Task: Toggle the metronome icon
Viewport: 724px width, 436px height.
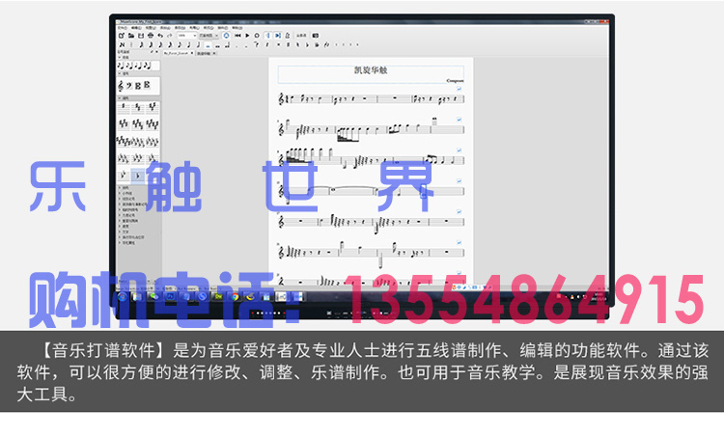Action: pos(288,36)
